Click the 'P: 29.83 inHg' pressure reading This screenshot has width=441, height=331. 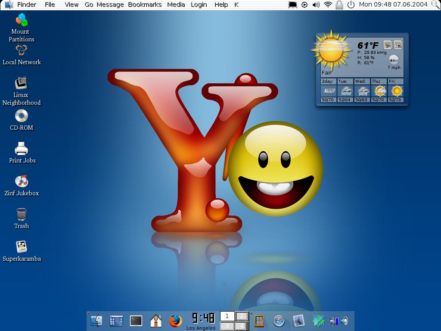click(x=372, y=52)
